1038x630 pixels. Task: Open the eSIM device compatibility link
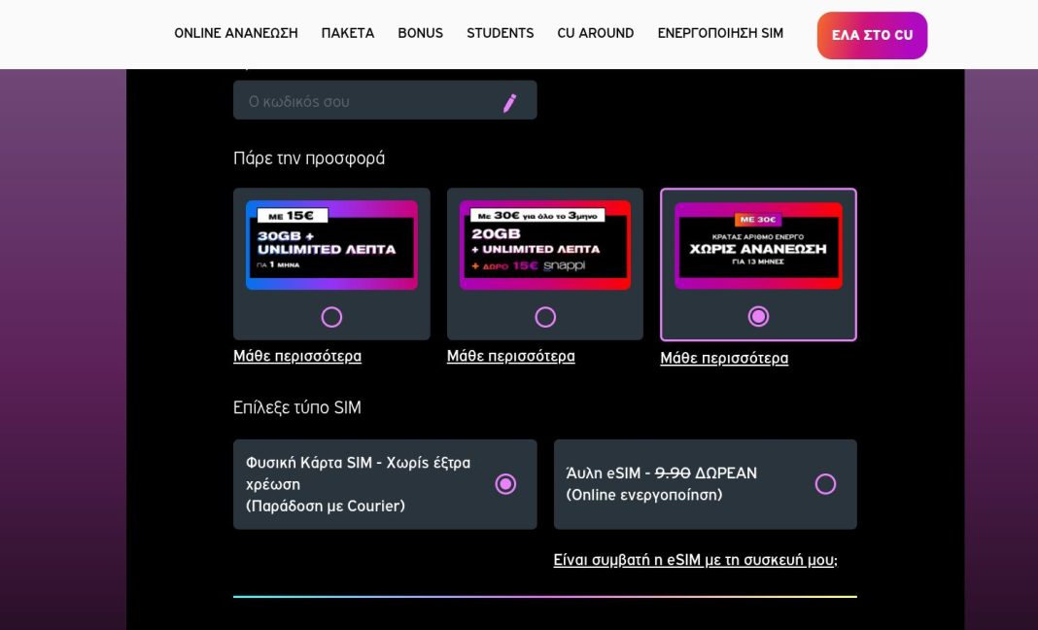click(695, 560)
